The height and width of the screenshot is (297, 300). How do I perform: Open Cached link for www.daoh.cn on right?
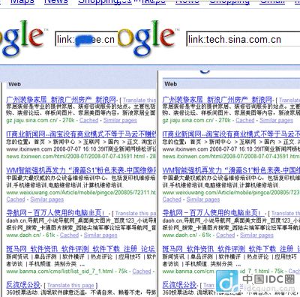point(225,235)
